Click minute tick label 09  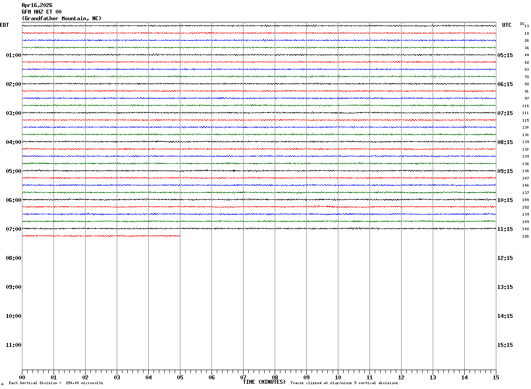[x=306, y=378]
